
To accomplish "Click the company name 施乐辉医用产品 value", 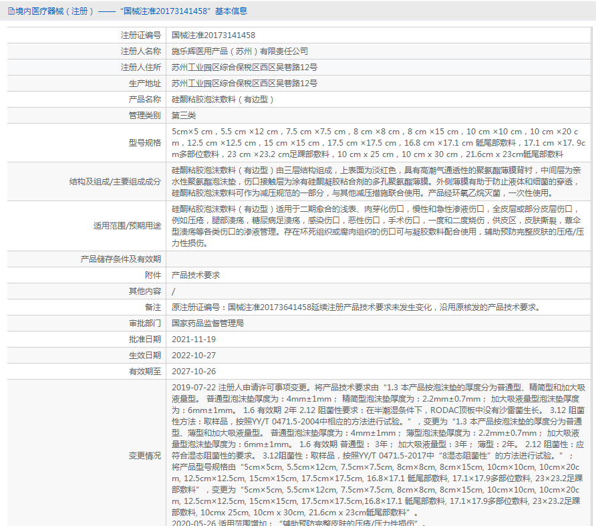I will pyautogui.click(x=239, y=51).
